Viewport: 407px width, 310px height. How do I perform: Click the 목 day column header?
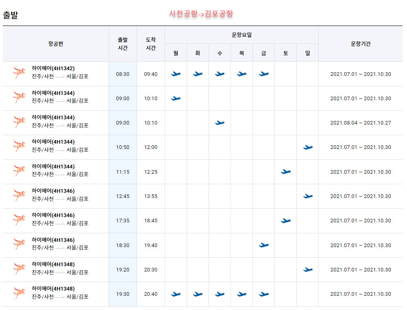click(x=242, y=53)
